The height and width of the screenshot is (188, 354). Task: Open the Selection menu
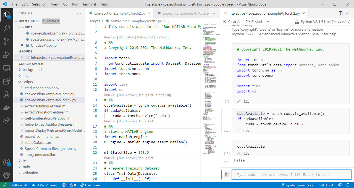tap(39, 4)
